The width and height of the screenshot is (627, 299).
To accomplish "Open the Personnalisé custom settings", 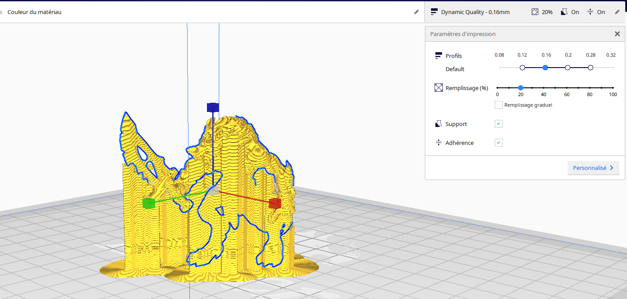I will click(x=593, y=168).
